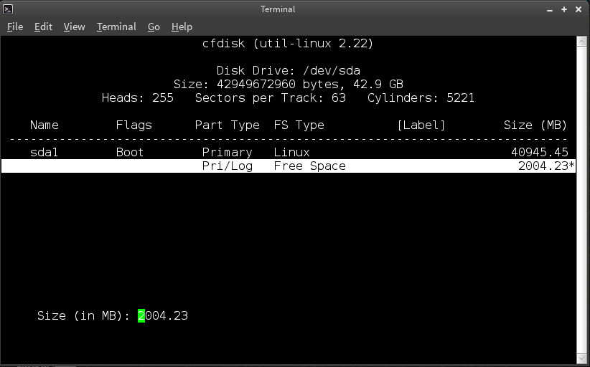Open the Terminal menu
This screenshot has width=590, height=367.
click(x=116, y=27)
